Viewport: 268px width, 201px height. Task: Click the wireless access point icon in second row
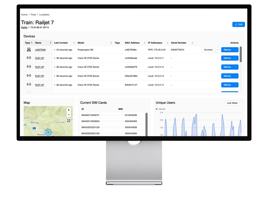29,58
